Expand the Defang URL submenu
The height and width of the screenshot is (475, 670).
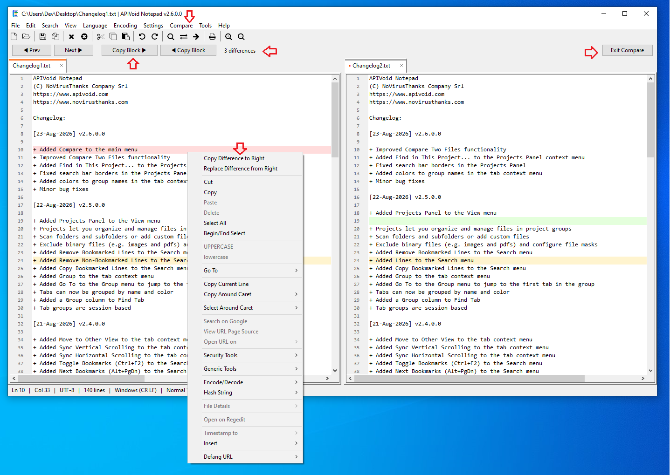(245, 457)
